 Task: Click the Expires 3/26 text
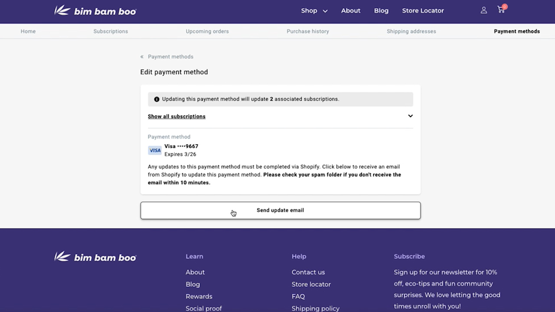(x=180, y=154)
